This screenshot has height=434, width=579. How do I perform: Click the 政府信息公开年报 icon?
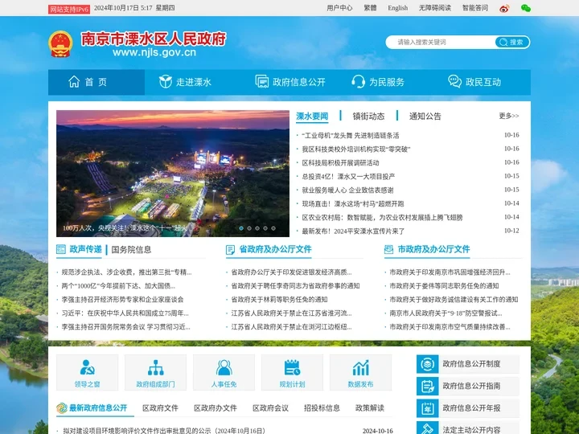pos(428,408)
